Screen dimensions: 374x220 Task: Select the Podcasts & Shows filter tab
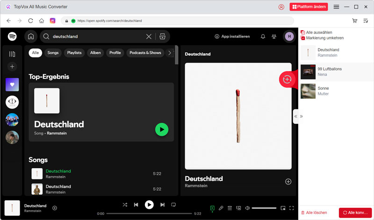coord(145,53)
